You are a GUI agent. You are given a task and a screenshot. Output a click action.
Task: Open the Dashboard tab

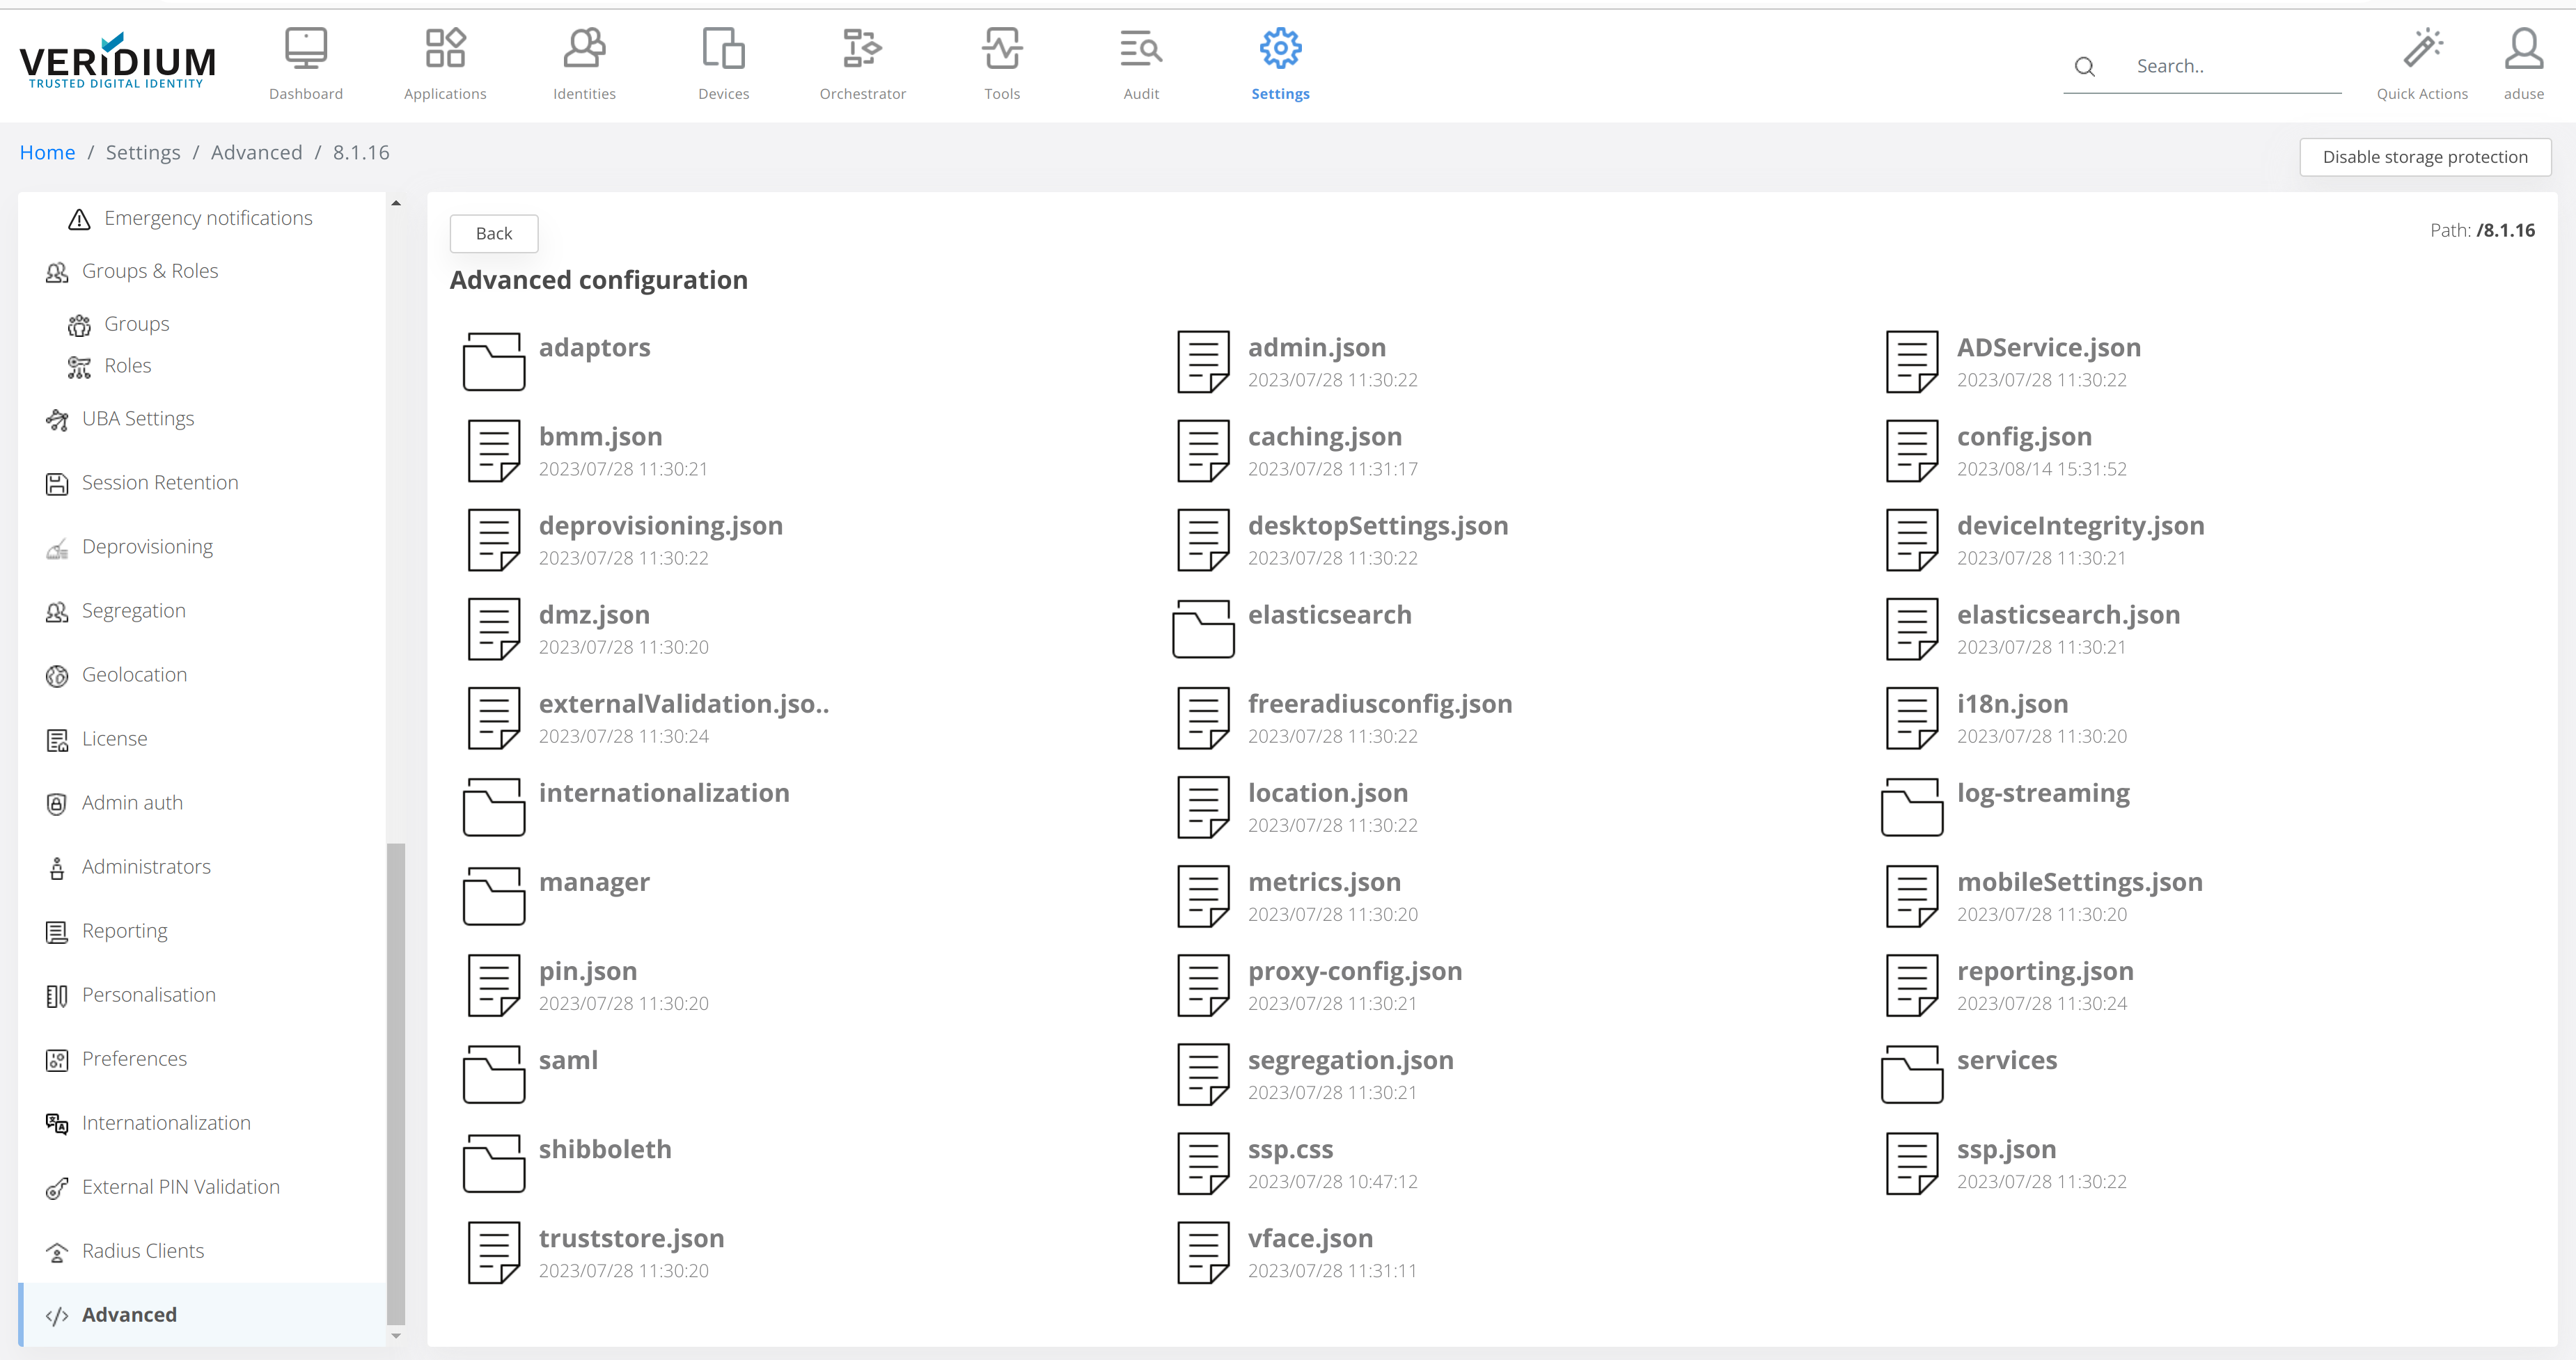click(x=305, y=64)
